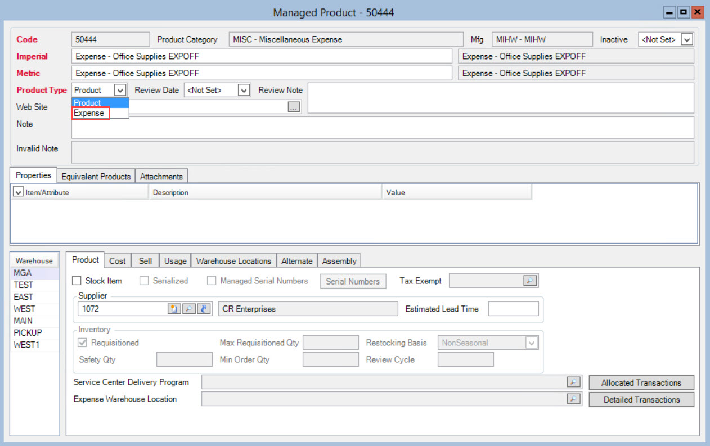This screenshot has height=446, width=710.
Task: Toggle the Serialized checkbox
Action: [x=145, y=281]
